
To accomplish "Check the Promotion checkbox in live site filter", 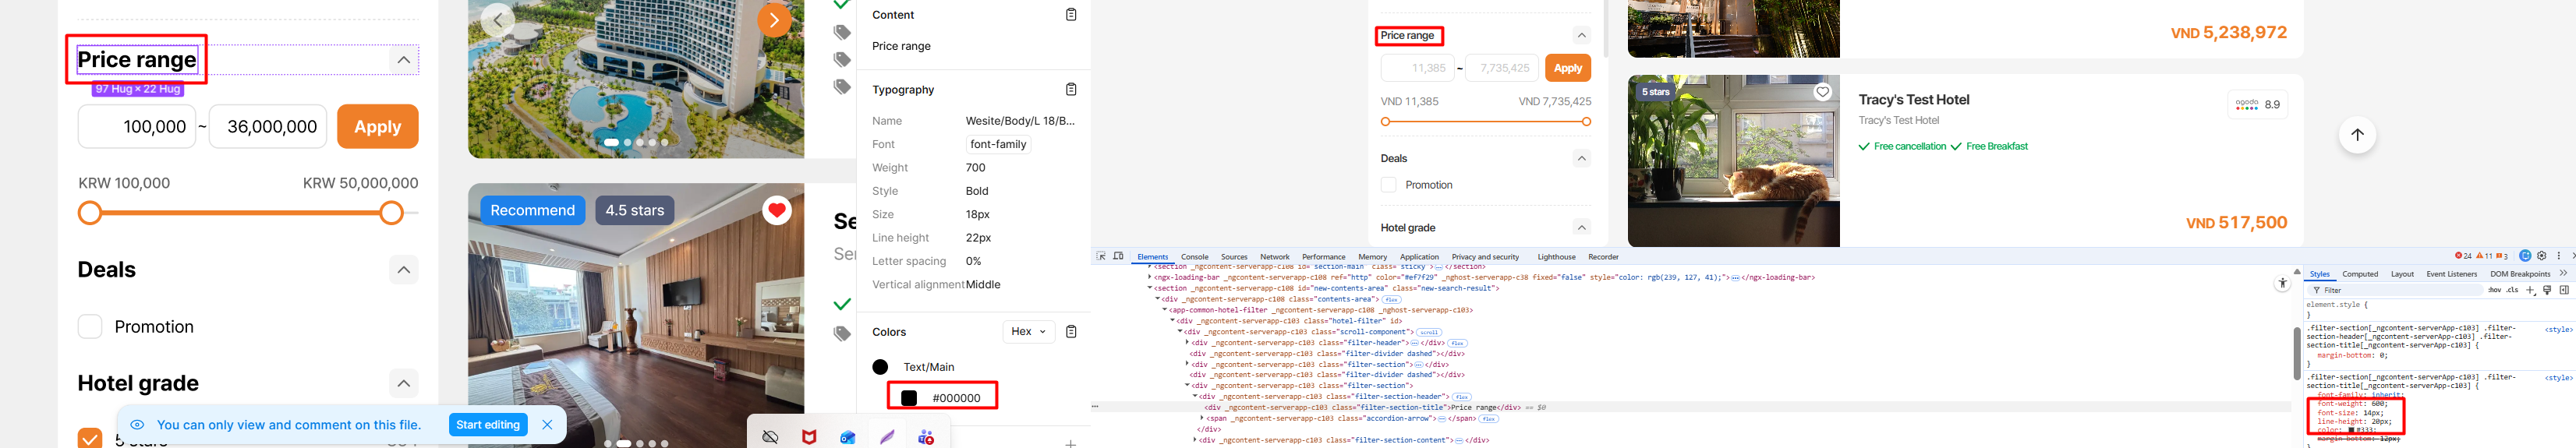I will (x=1388, y=185).
